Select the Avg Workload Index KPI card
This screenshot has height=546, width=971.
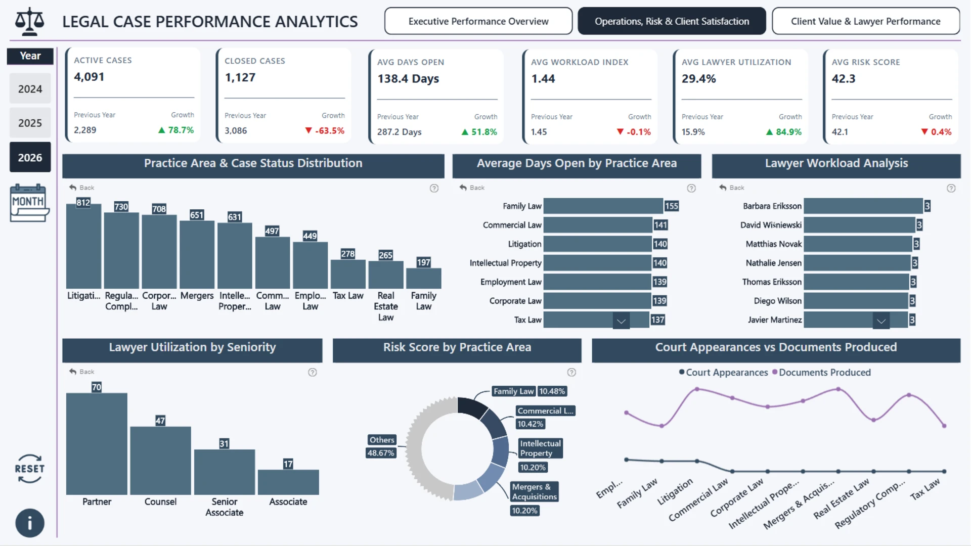pos(591,97)
